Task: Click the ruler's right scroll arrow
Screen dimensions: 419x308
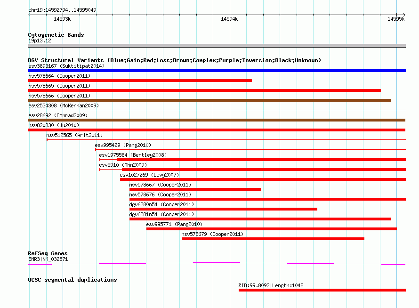Action: click(x=404, y=15)
